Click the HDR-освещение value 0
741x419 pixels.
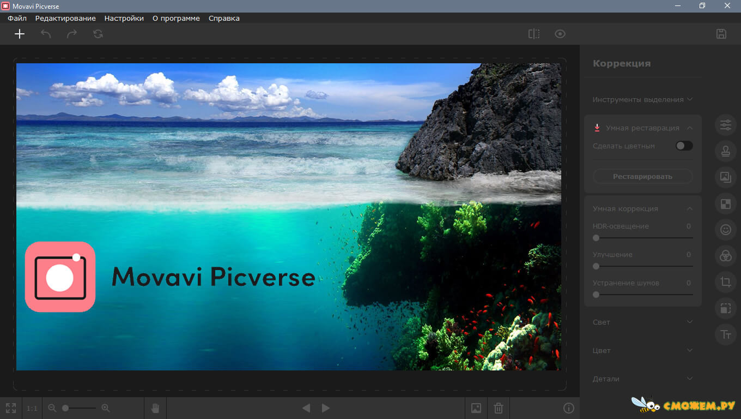click(x=689, y=226)
